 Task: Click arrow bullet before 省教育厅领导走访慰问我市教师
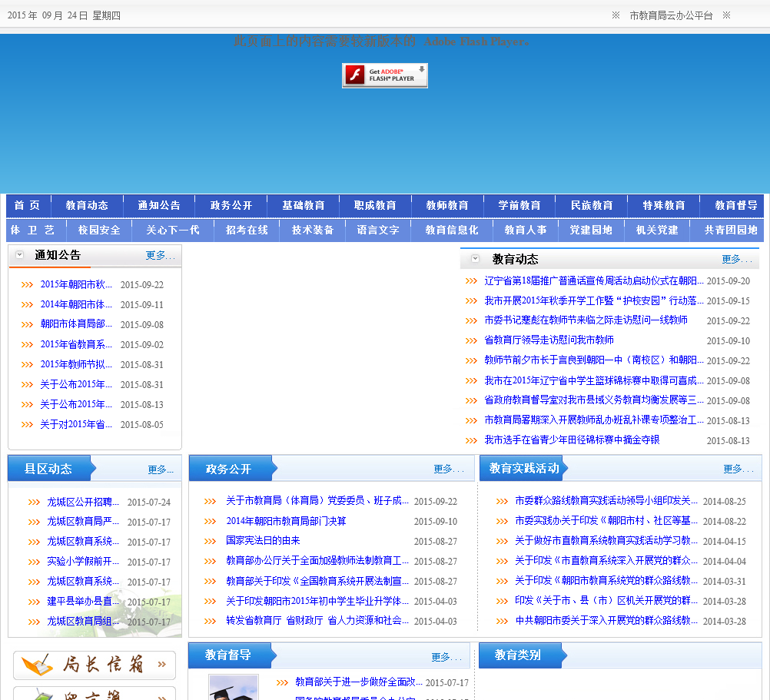[471, 340]
